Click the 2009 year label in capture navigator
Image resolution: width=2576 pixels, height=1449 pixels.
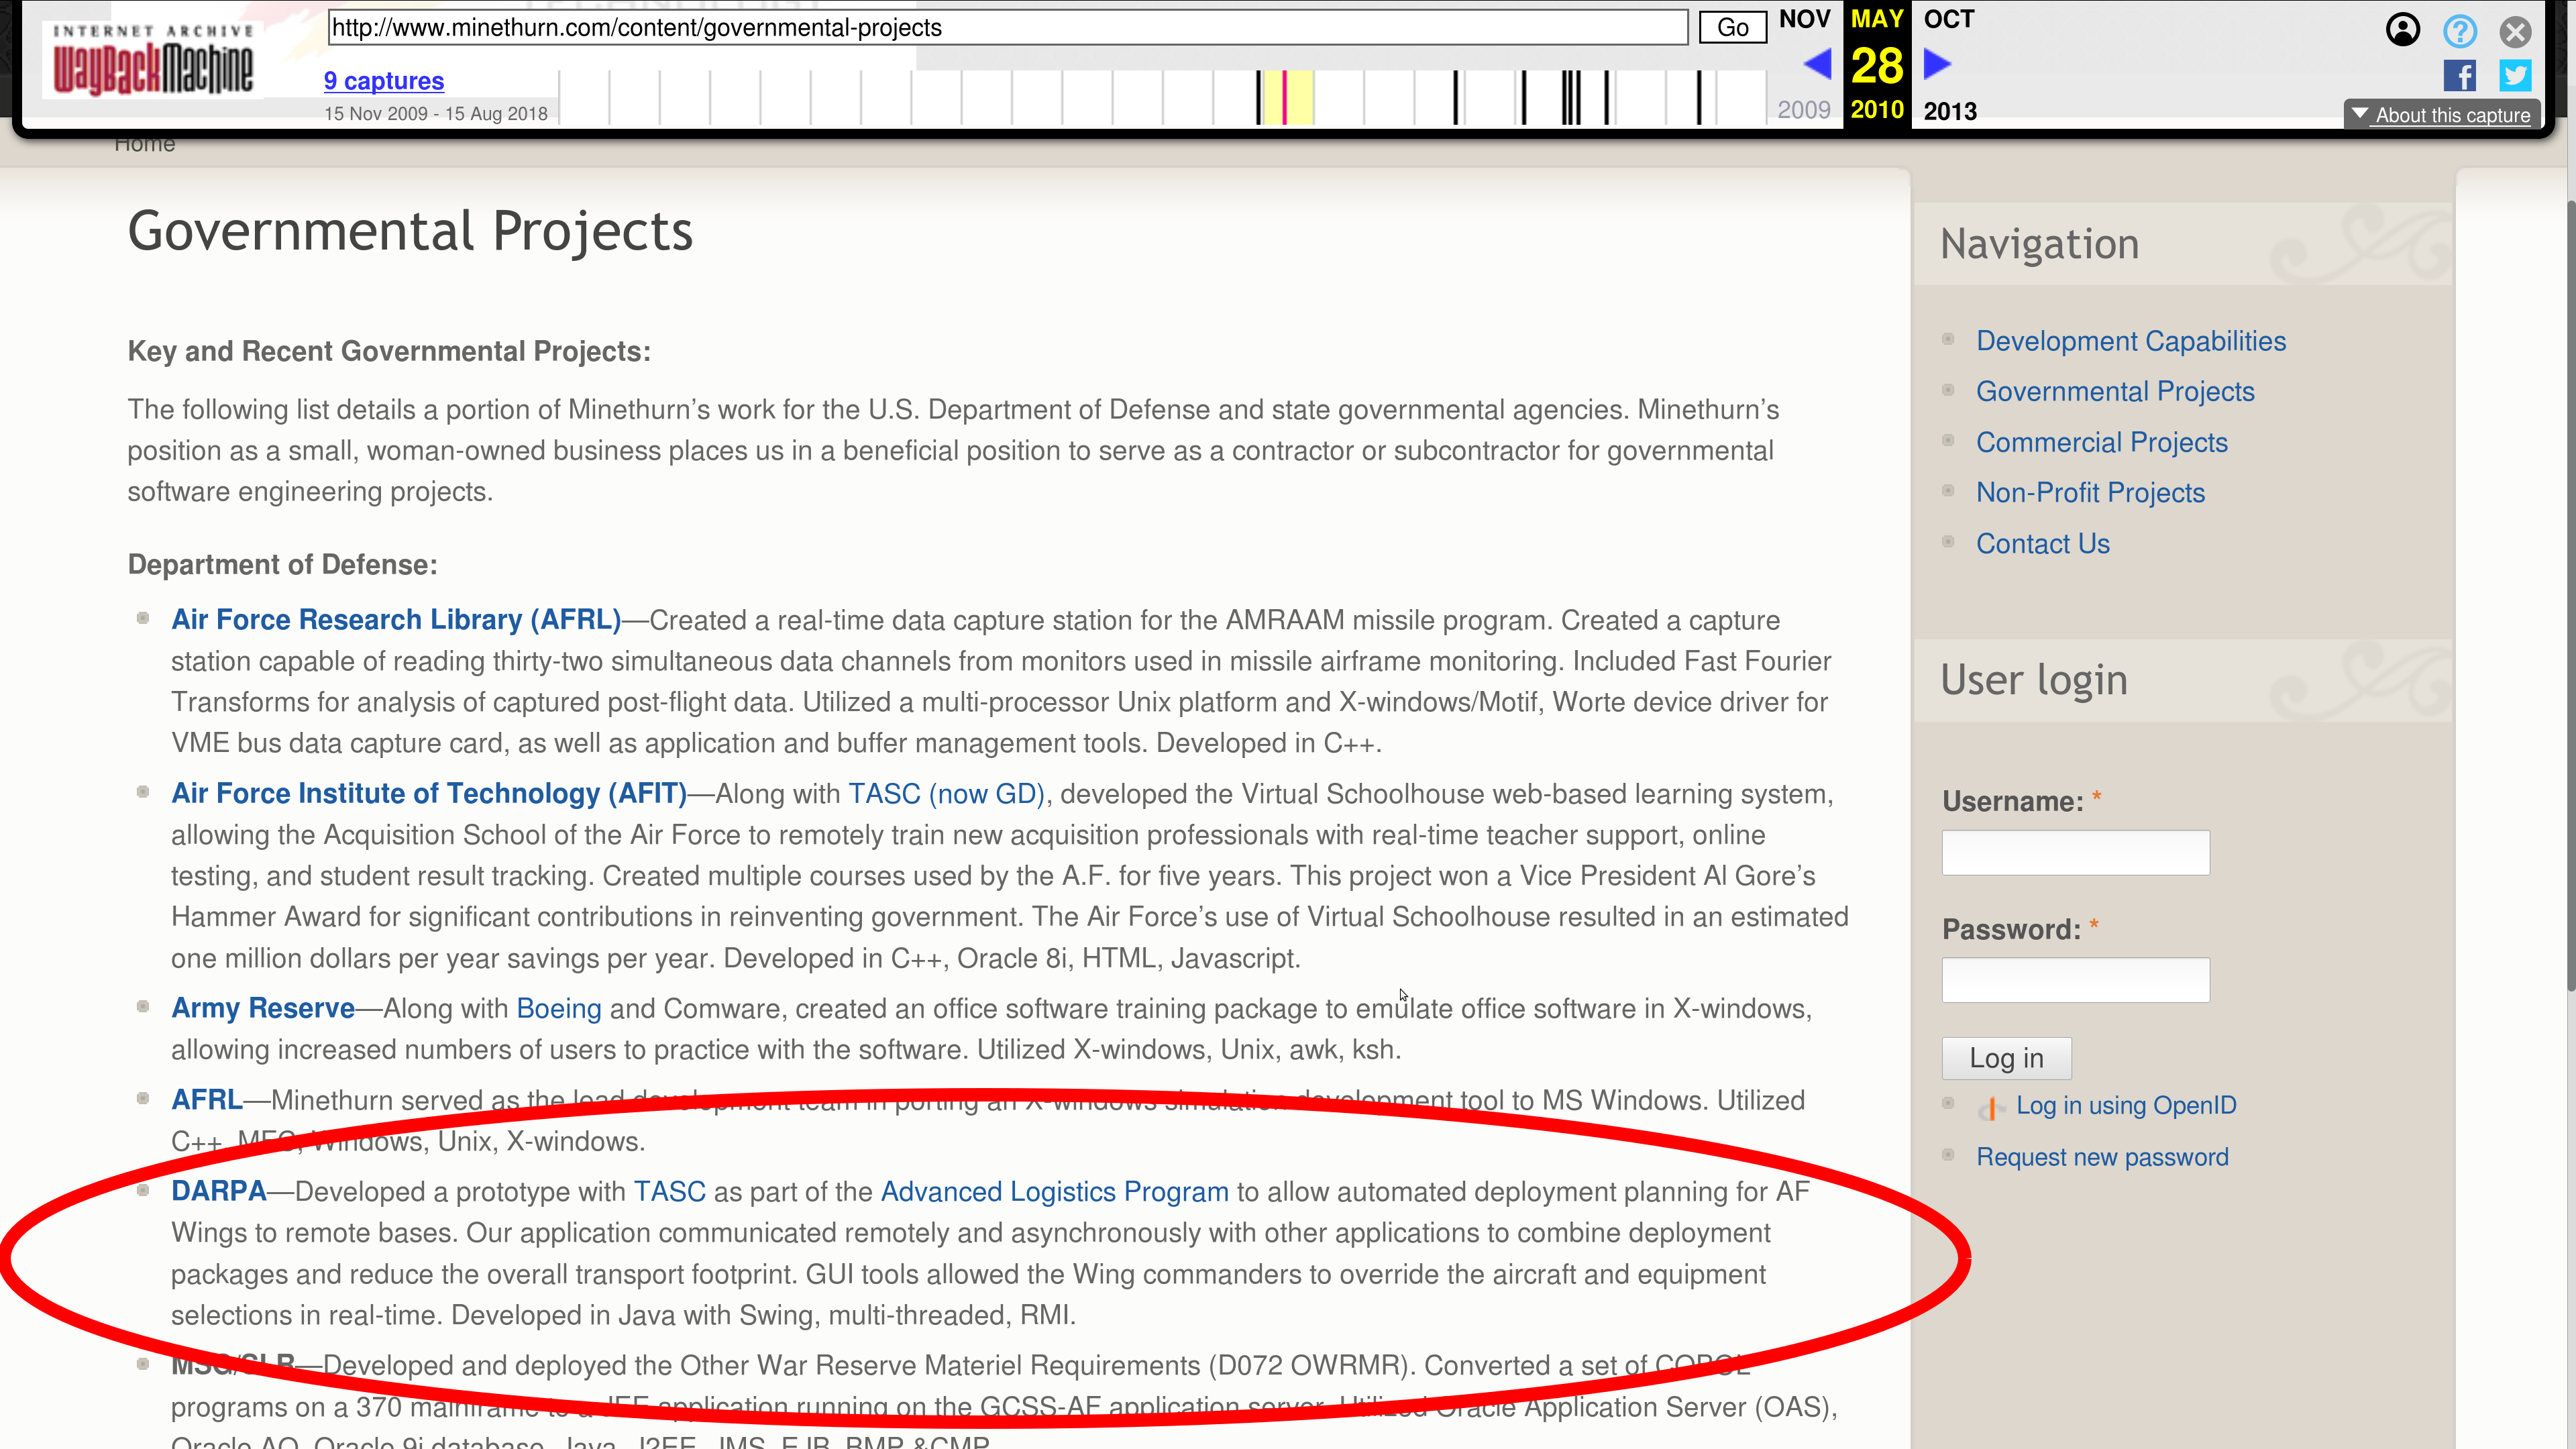click(x=1804, y=110)
